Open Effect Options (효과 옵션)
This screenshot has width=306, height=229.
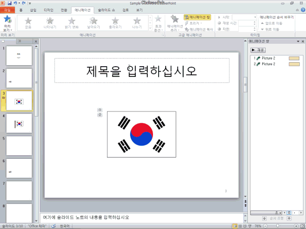(x=158, y=23)
